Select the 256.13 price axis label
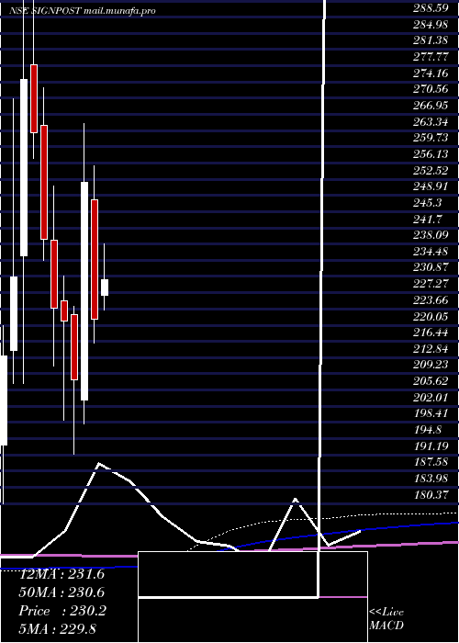 (x=431, y=153)
